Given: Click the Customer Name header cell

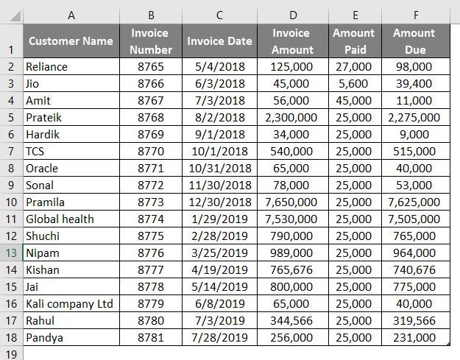Looking at the screenshot, I should [x=71, y=41].
